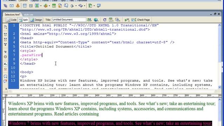Refresh the Design view
The height and width of the screenshot is (126, 224).
coord(105,20)
